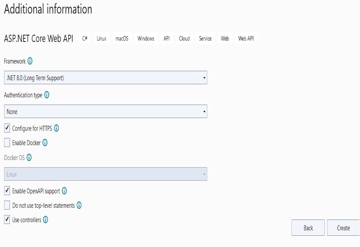Click the Use controllers info icon
Viewport: 360px width, 247px height.
click(x=46, y=220)
